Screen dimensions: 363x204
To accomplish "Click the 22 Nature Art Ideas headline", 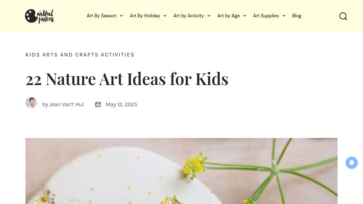I will click(x=127, y=78).
